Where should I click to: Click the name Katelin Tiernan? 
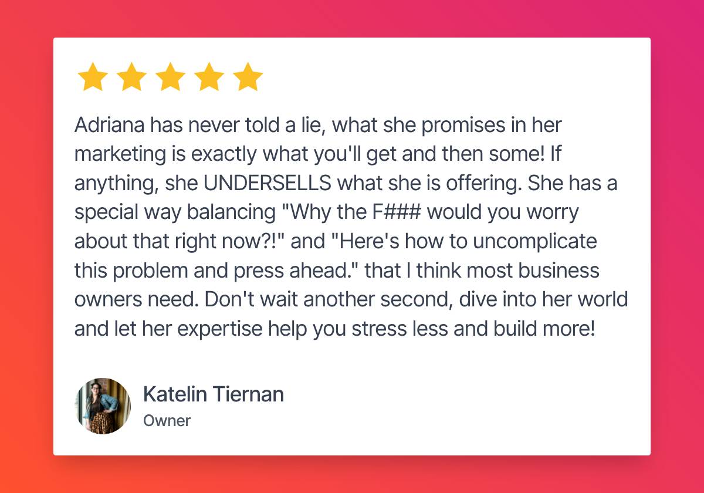coord(214,394)
